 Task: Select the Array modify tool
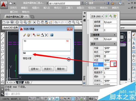134,52
